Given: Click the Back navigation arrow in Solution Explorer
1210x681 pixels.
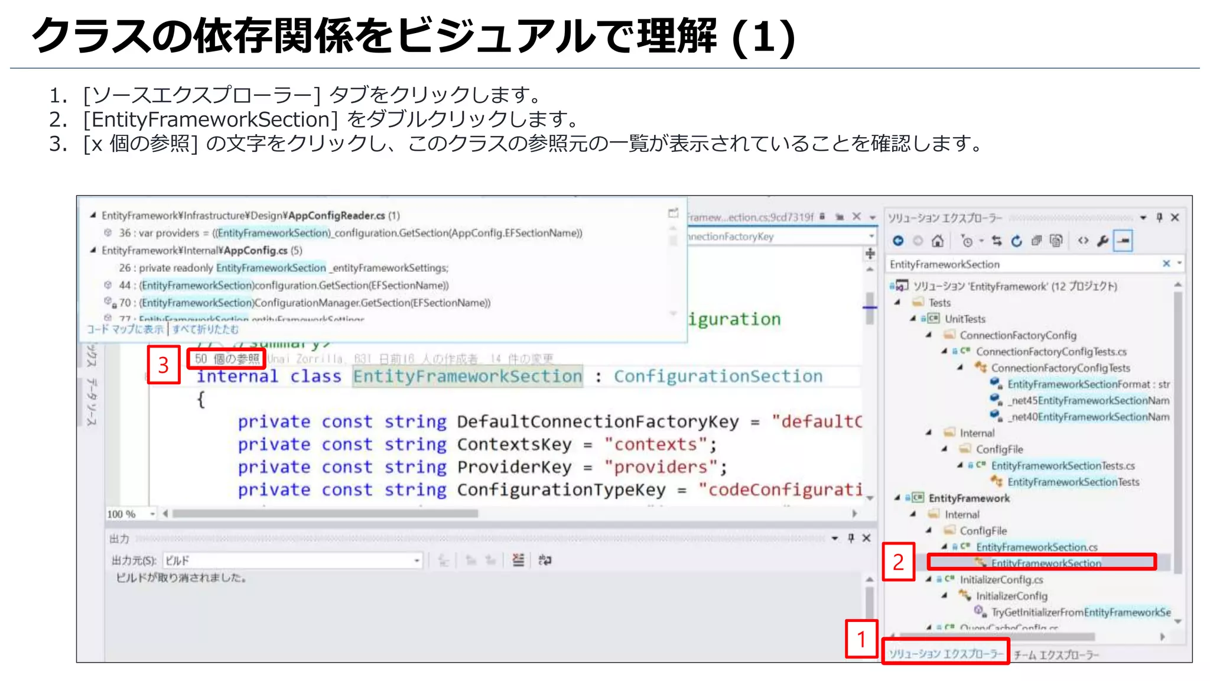Looking at the screenshot, I should pos(898,241).
